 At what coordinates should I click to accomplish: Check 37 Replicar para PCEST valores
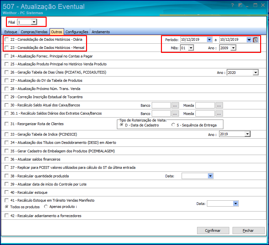pos(7,167)
